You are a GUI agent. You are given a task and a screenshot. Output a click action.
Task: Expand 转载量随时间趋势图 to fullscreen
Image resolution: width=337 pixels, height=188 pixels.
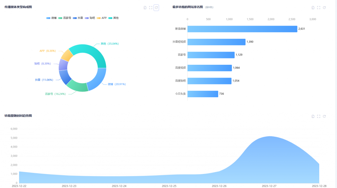(x=319, y=116)
